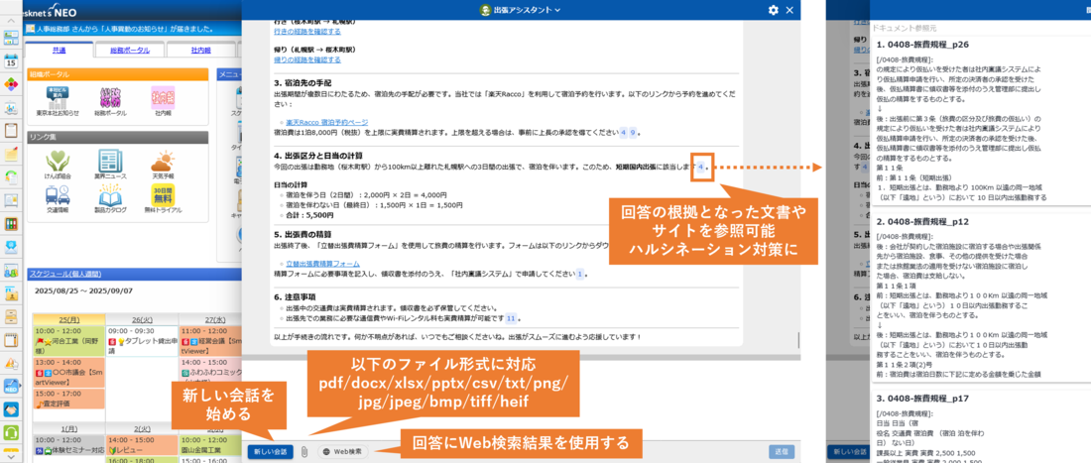Open the 総務ポータル icon in 組織ポータル
Viewport: 1091px width, 463px height.
tap(109, 100)
